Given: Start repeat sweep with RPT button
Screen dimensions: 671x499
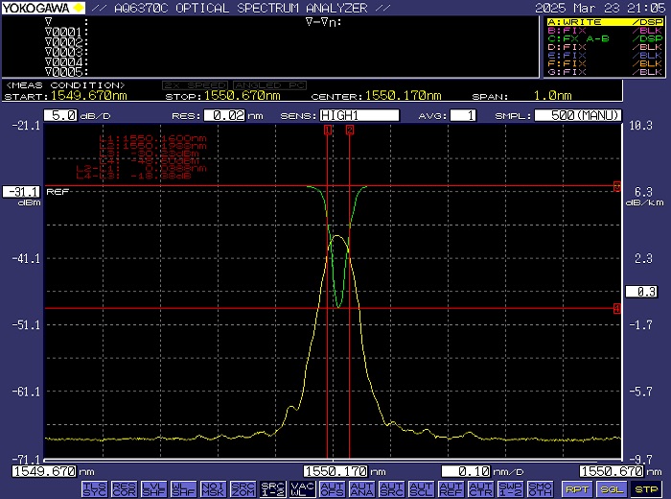Looking at the screenshot, I should [576, 488].
